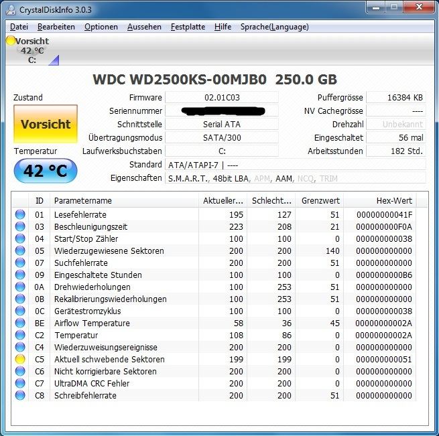Click the Firmware field 02.01C03

coord(222,97)
